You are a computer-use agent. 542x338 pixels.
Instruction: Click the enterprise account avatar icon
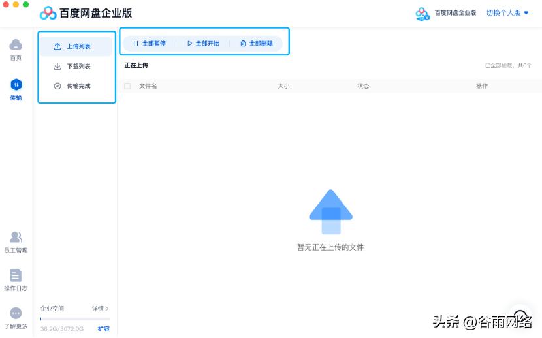coord(422,14)
